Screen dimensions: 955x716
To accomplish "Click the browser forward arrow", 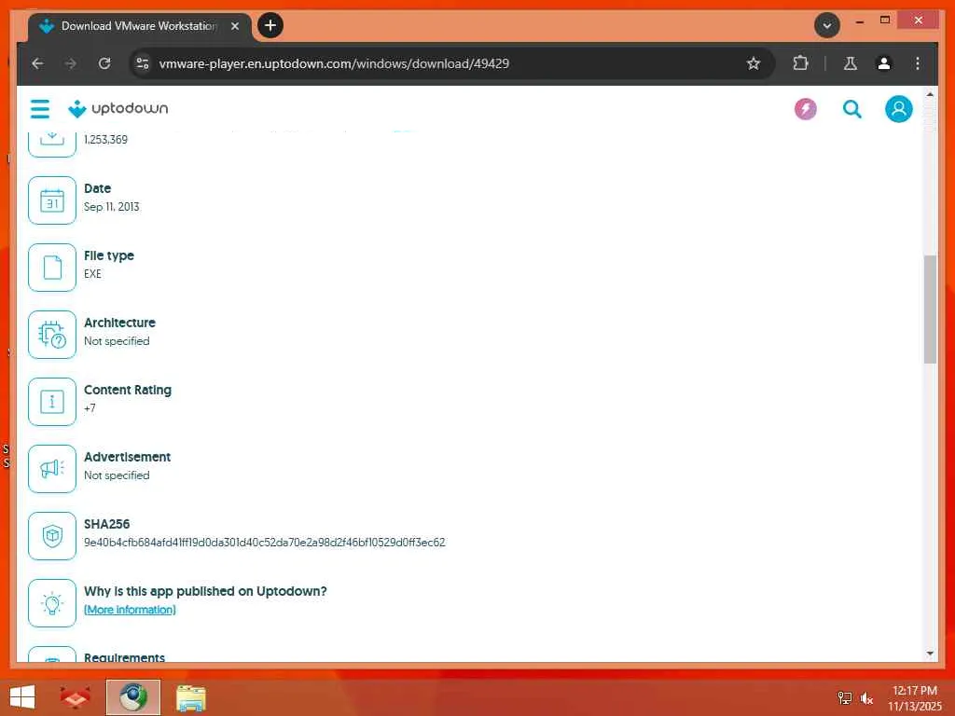I will [71, 63].
